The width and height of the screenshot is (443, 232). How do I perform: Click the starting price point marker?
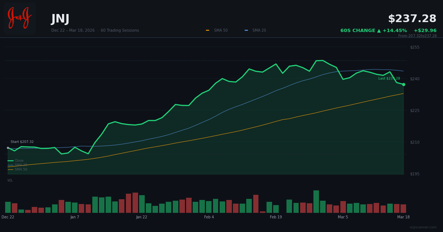point(8,148)
